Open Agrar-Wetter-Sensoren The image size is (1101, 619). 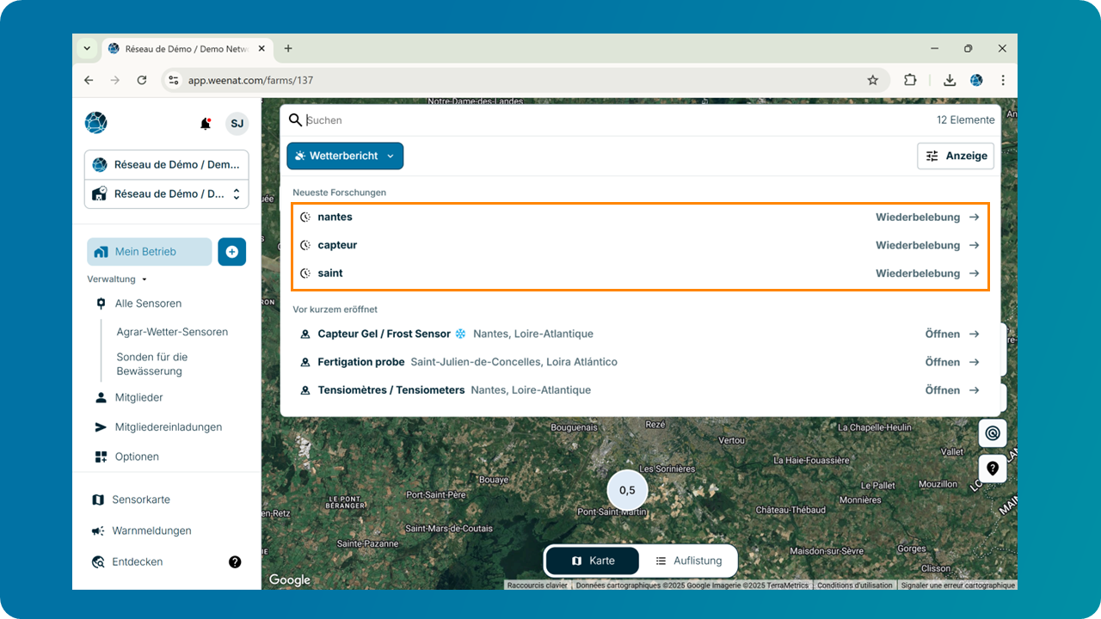[172, 332]
